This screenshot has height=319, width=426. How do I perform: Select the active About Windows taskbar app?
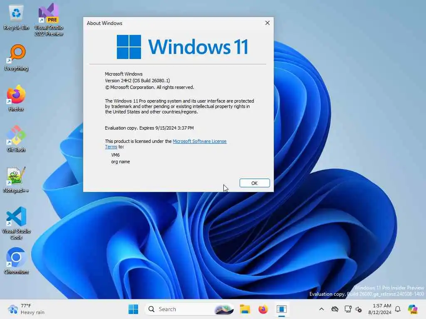click(x=282, y=309)
